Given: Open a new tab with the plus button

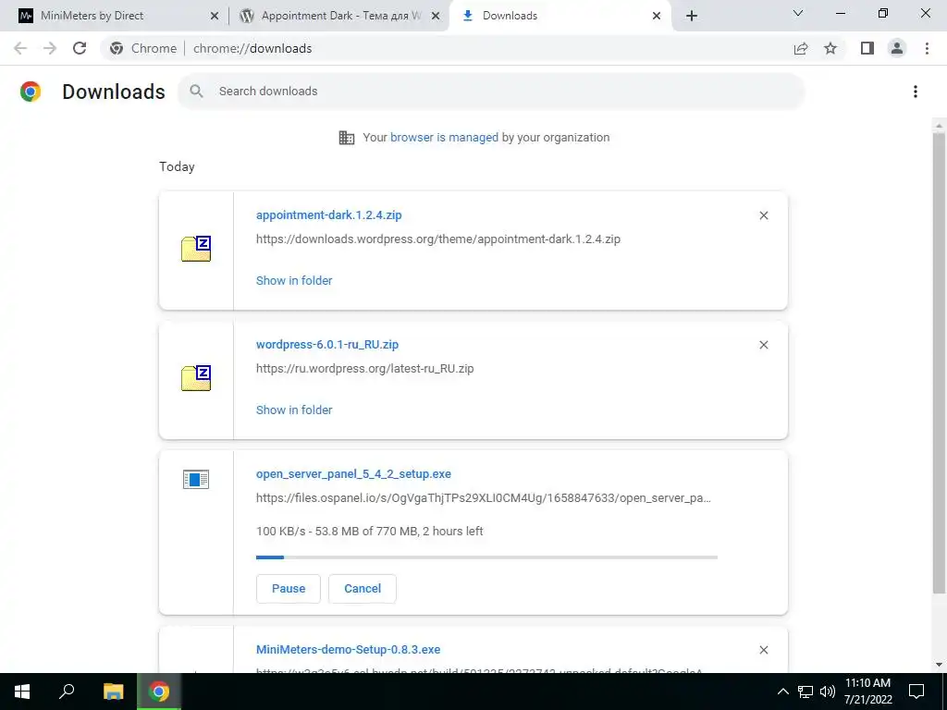Looking at the screenshot, I should pyautogui.click(x=692, y=16).
